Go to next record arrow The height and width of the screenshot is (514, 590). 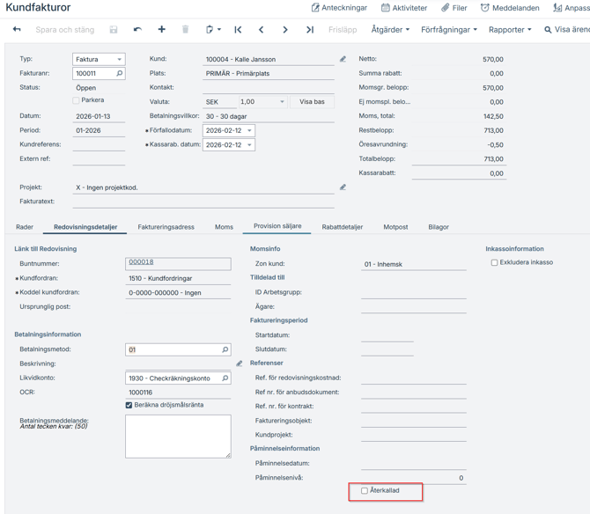(284, 29)
